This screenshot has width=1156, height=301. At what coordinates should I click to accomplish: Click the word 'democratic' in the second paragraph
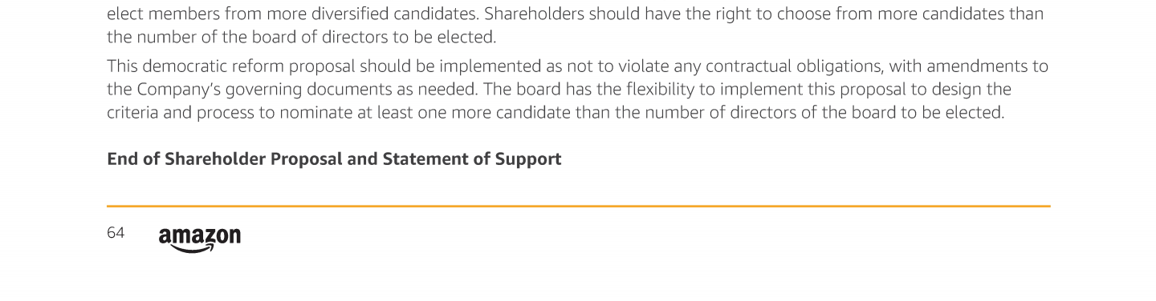181,66
